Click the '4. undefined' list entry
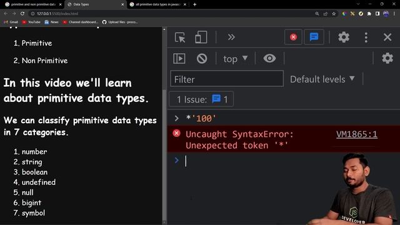Screen dimensions: 400x225 pos(34,182)
